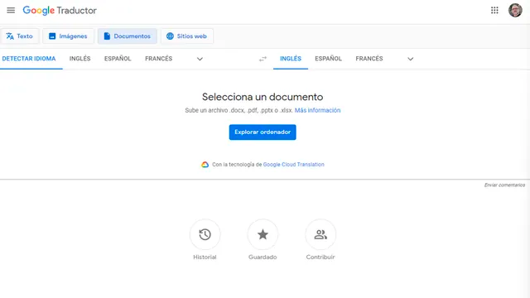
Task: Swap source and target languages
Action: 263,59
